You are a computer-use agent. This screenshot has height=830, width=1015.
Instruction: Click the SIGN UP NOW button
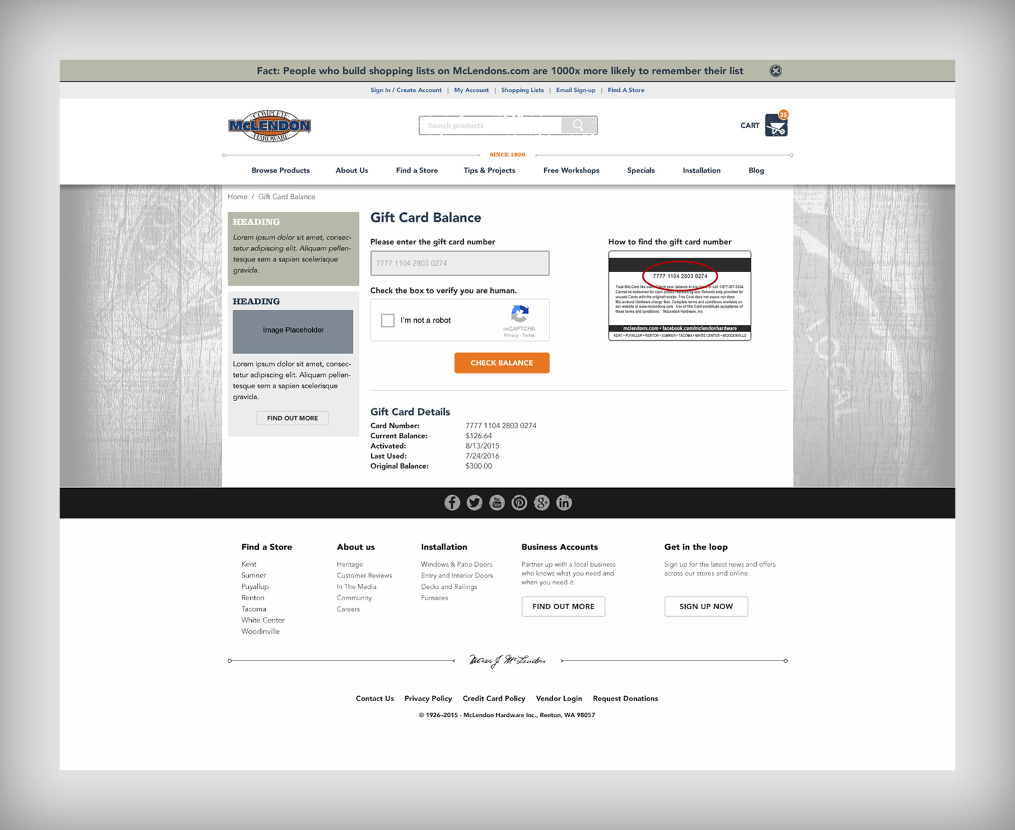(706, 607)
